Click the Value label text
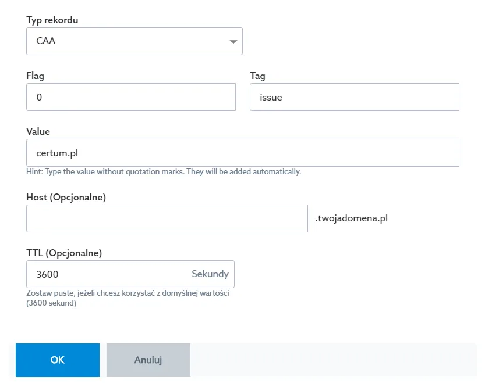The image size is (492, 391). pyautogui.click(x=38, y=131)
